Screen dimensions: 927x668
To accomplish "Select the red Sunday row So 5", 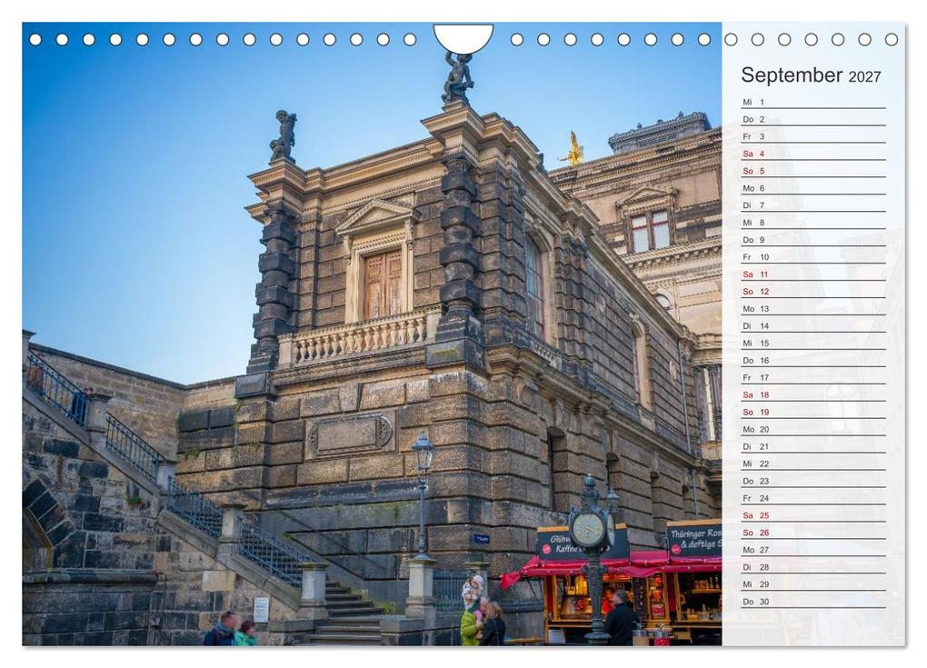I will point(812,170).
